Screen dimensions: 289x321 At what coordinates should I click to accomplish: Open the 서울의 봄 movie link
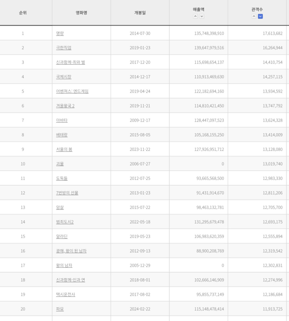click(x=64, y=149)
